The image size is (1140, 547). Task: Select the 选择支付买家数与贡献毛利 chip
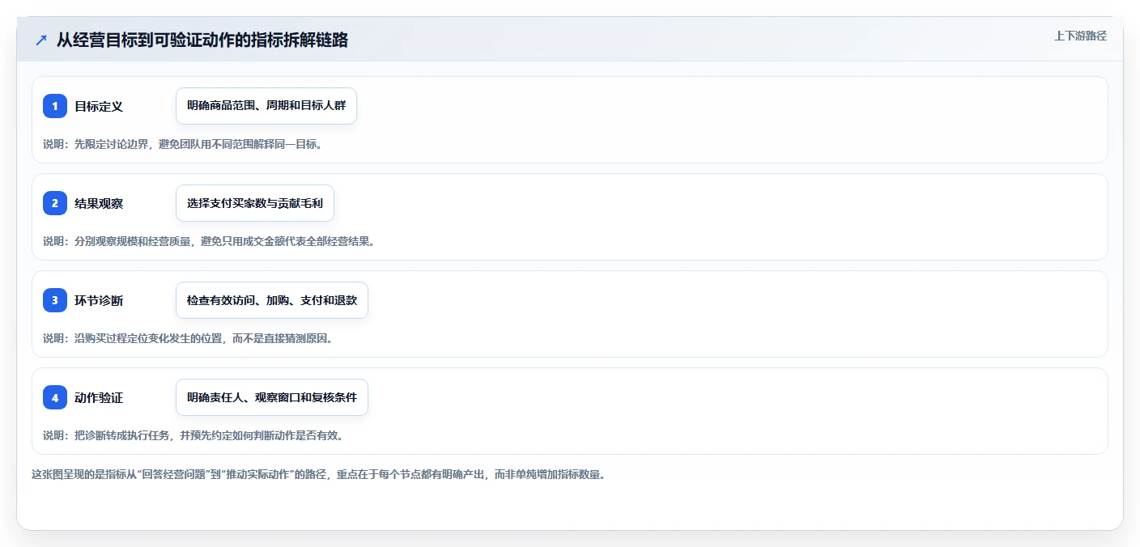[255, 203]
